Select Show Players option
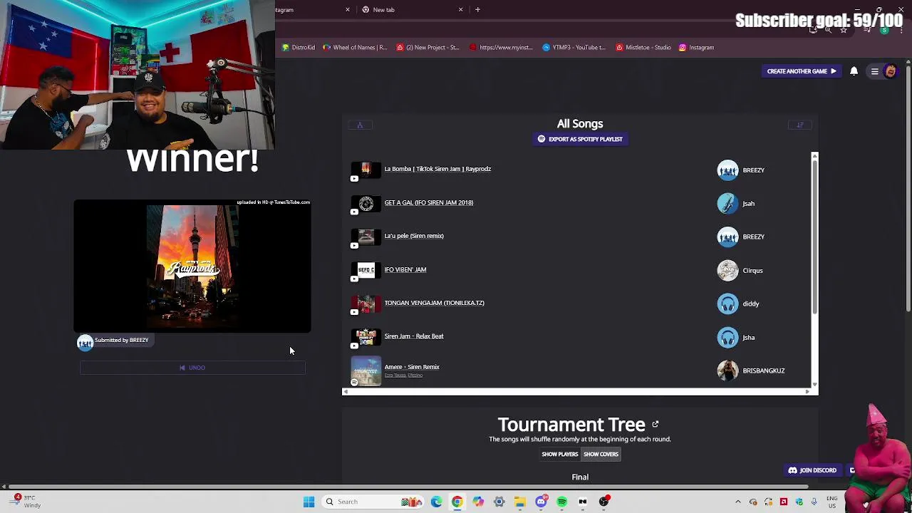Viewport: 912px width, 513px height. 559,455
